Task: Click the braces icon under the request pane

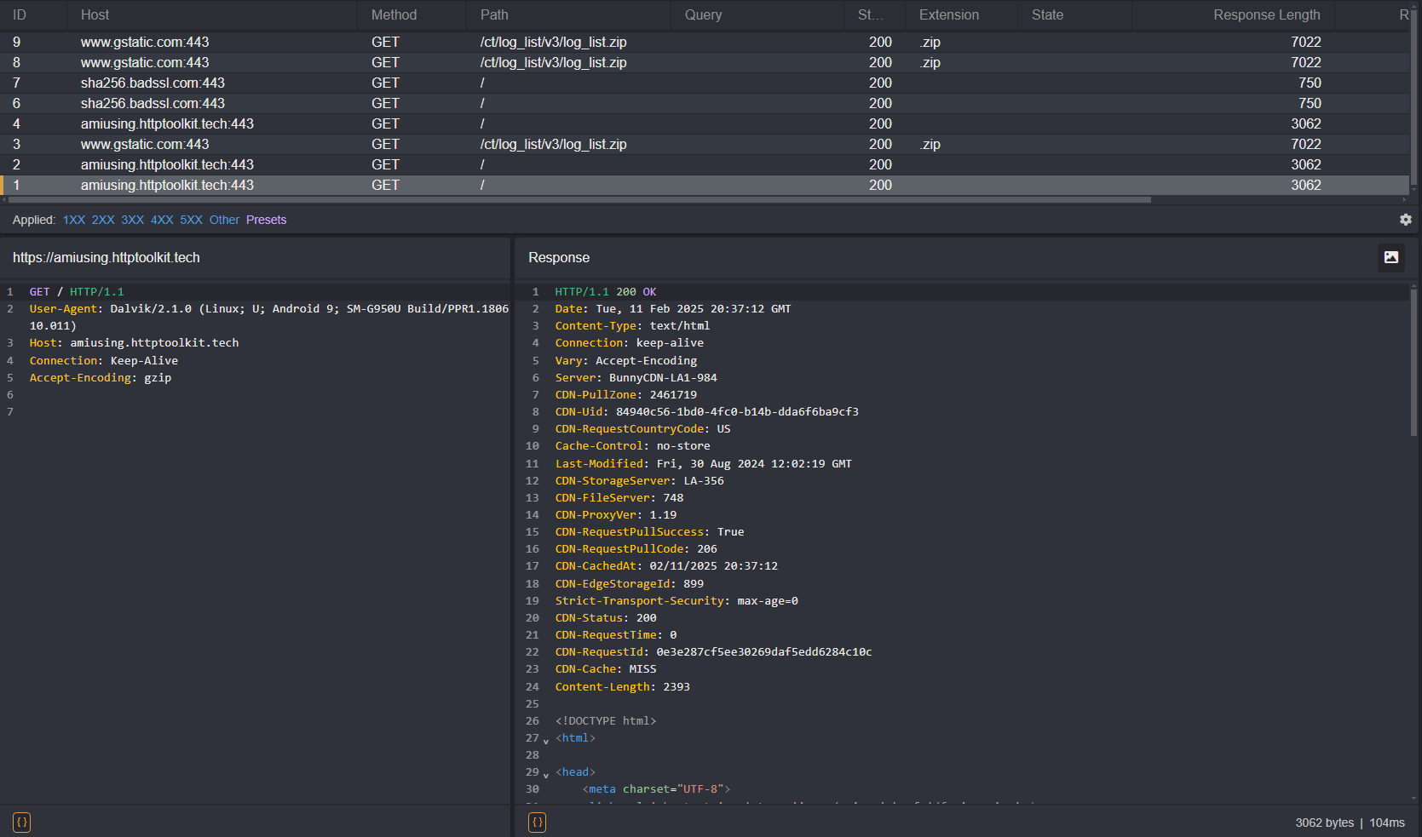Action: [x=22, y=823]
